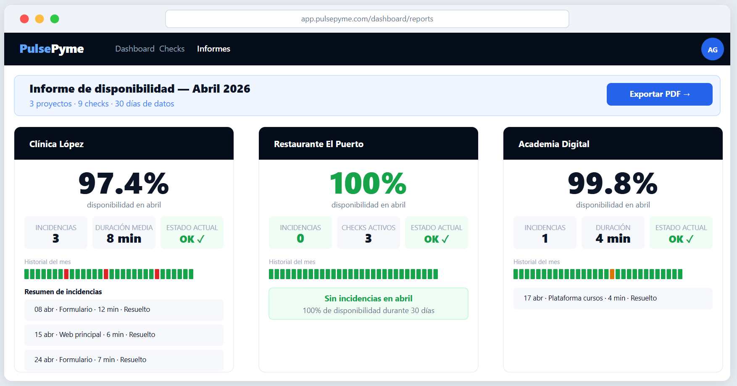
Task: Click the 99.8% availability figure
Action: point(613,184)
